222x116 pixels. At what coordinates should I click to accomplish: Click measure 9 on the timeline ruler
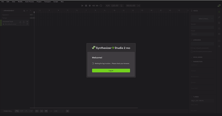point(105,11)
